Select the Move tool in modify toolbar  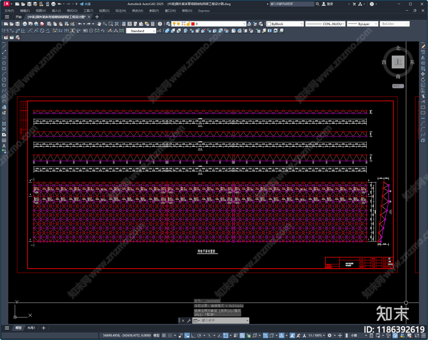423,74
